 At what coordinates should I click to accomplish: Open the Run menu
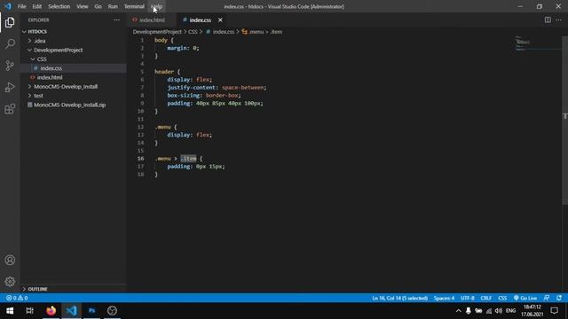[113, 6]
